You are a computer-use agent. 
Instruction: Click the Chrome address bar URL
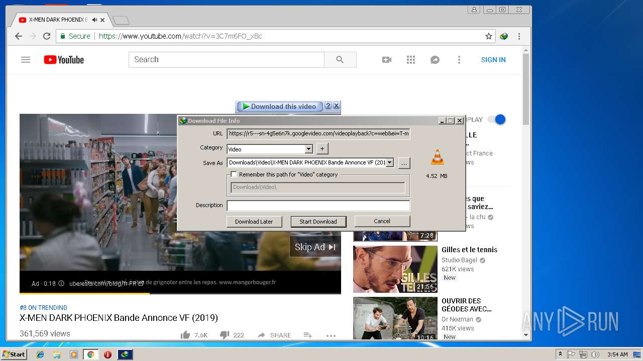[180, 36]
